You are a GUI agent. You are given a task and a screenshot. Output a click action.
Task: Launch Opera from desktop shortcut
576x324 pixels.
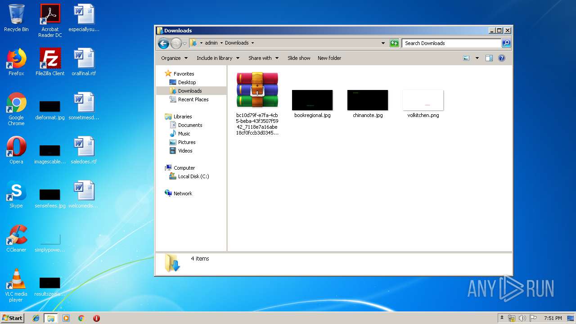click(x=16, y=150)
